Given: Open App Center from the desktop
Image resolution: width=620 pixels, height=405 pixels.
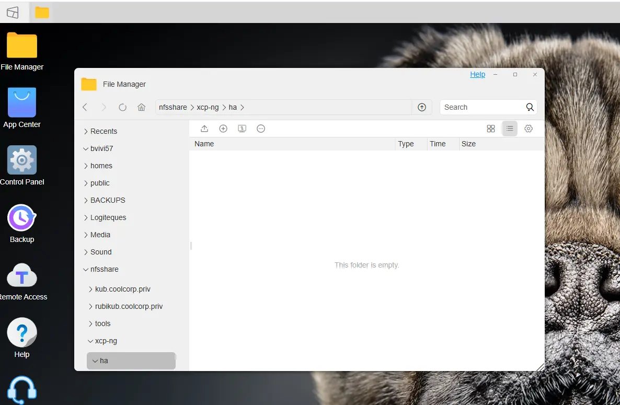Looking at the screenshot, I should (x=22, y=108).
